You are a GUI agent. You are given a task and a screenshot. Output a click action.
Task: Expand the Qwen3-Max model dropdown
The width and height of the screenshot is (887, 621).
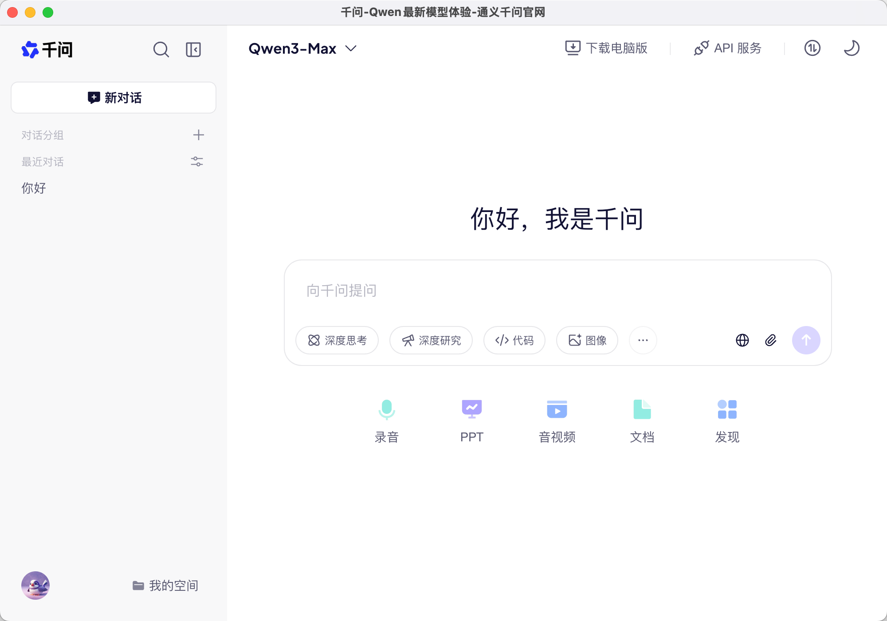[x=303, y=48]
